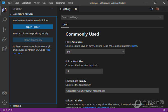Click the Commonly Used heading
This screenshot has height=112, width=168.
82,34
